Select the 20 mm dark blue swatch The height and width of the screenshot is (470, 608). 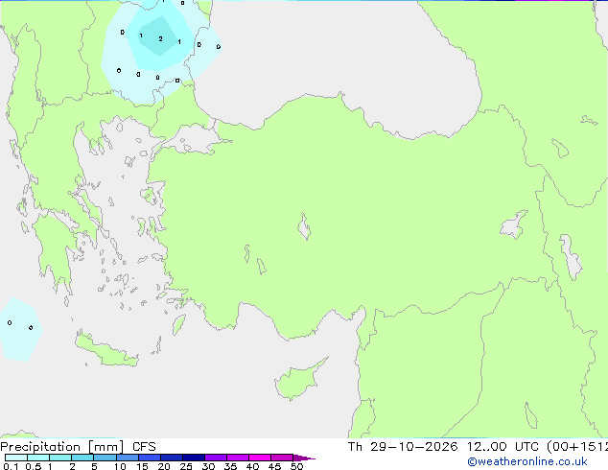[x=171, y=458]
